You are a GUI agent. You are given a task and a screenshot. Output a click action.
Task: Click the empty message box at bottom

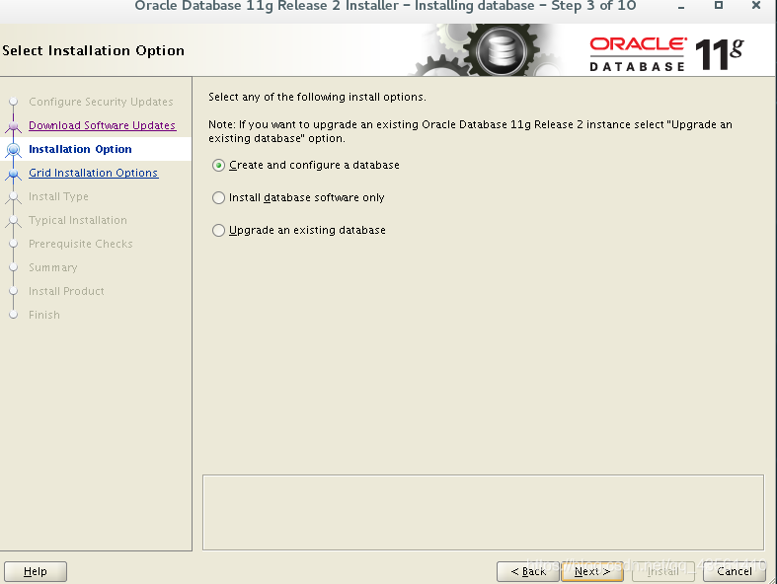point(483,513)
